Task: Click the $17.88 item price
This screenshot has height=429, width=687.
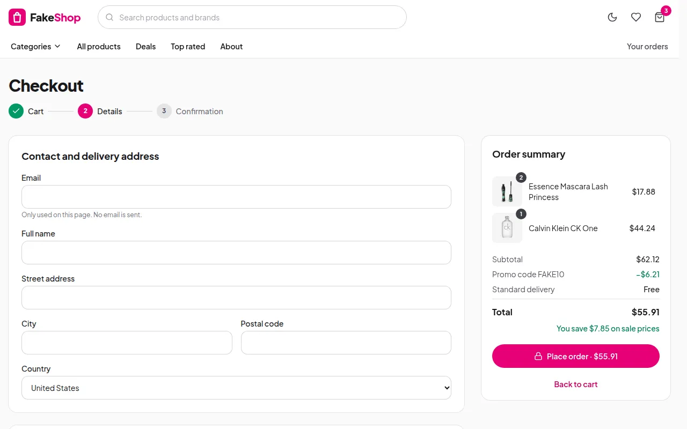Action: (644, 191)
